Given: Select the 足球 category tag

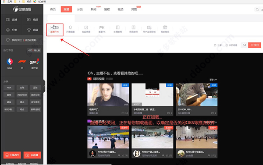Looking at the screenshot, I should 35,88.
